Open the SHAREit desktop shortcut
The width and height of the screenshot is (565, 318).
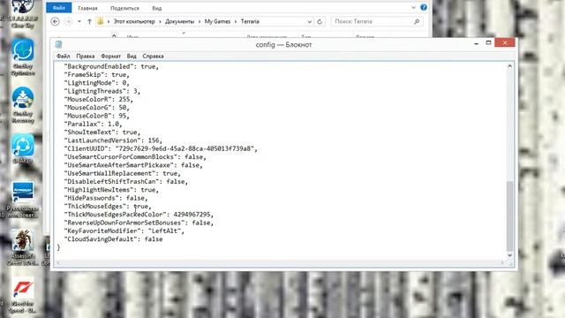23,148
